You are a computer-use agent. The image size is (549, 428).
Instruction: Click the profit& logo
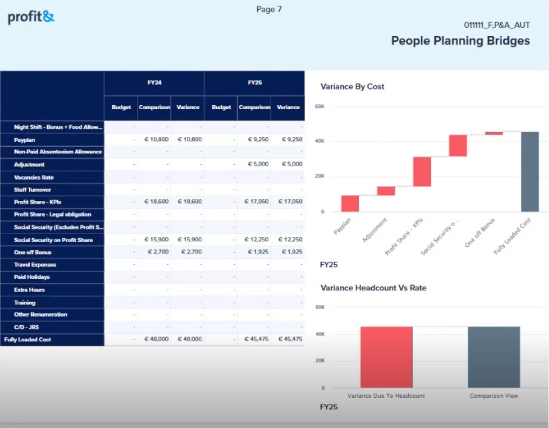(x=31, y=18)
